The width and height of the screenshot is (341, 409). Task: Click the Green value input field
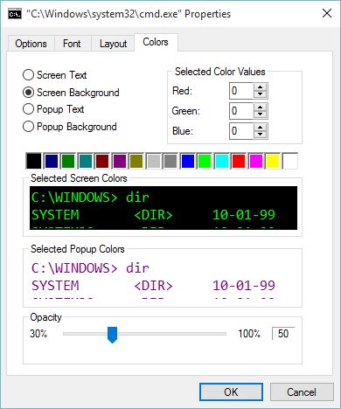(241, 111)
